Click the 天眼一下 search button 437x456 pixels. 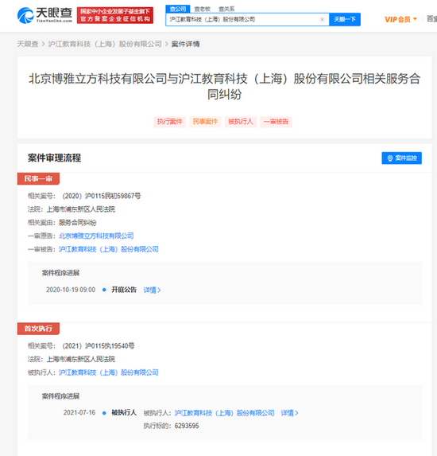[x=345, y=19]
